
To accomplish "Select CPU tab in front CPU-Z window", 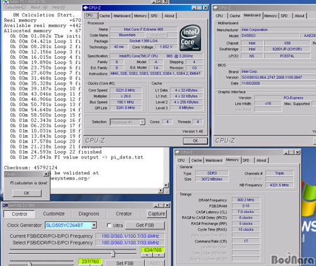I will tap(89, 15).
